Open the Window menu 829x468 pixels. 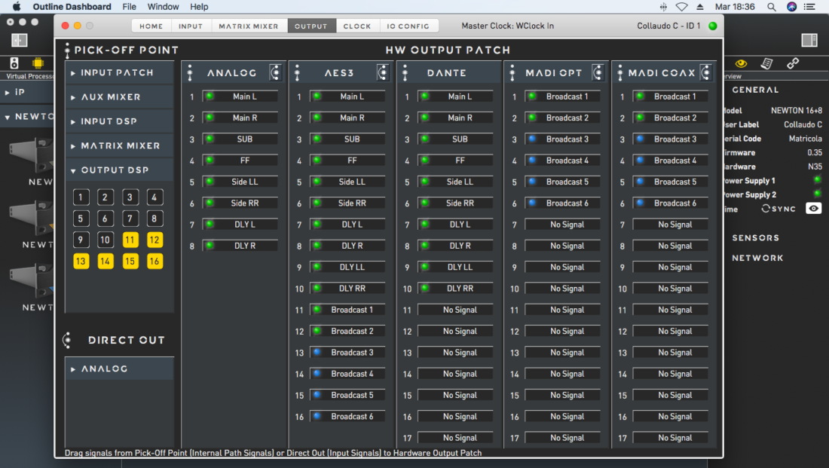163,7
